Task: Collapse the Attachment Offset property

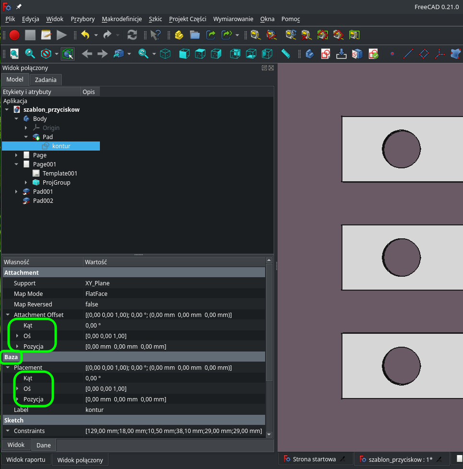Action: [7, 315]
